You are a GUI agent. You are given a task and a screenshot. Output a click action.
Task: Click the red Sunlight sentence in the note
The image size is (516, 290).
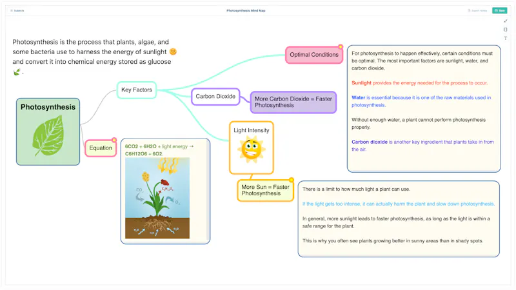(x=419, y=83)
